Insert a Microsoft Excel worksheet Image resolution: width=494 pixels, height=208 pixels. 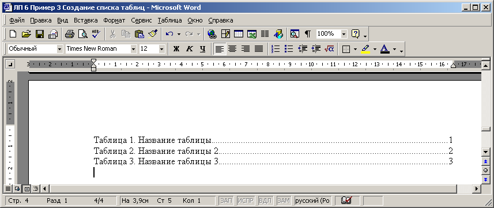(x=252, y=34)
